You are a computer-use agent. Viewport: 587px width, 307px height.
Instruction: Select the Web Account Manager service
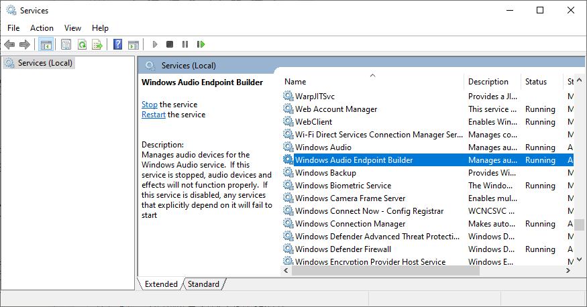click(x=428, y=109)
